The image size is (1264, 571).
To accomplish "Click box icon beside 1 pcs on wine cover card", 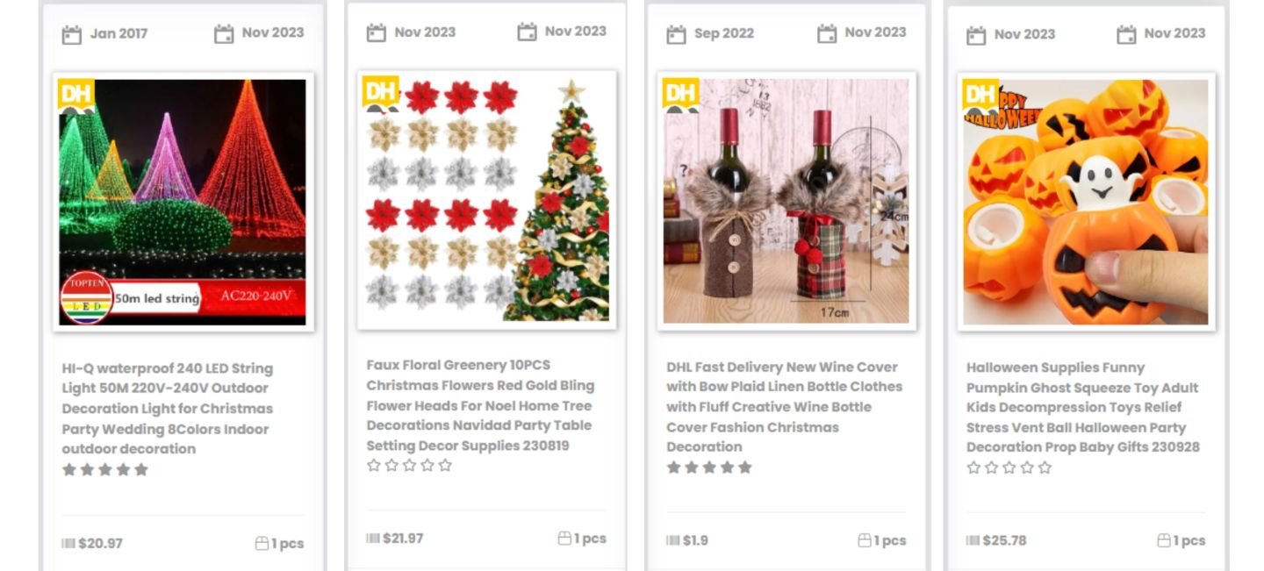I will coord(865,540).
